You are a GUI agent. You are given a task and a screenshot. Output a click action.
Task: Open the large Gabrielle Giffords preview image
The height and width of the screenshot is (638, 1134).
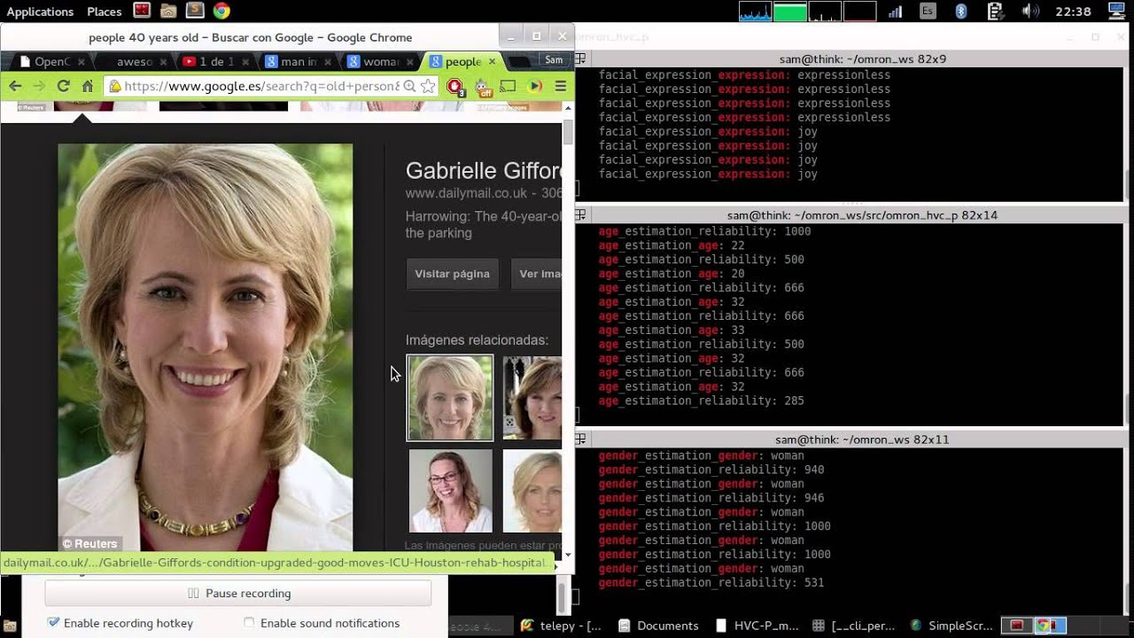pos(206,348)
